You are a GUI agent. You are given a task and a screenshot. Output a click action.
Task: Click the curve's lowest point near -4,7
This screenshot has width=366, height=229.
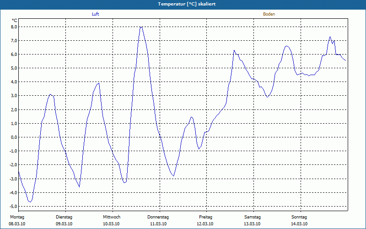pyautogui.click(x=30, y=202)
